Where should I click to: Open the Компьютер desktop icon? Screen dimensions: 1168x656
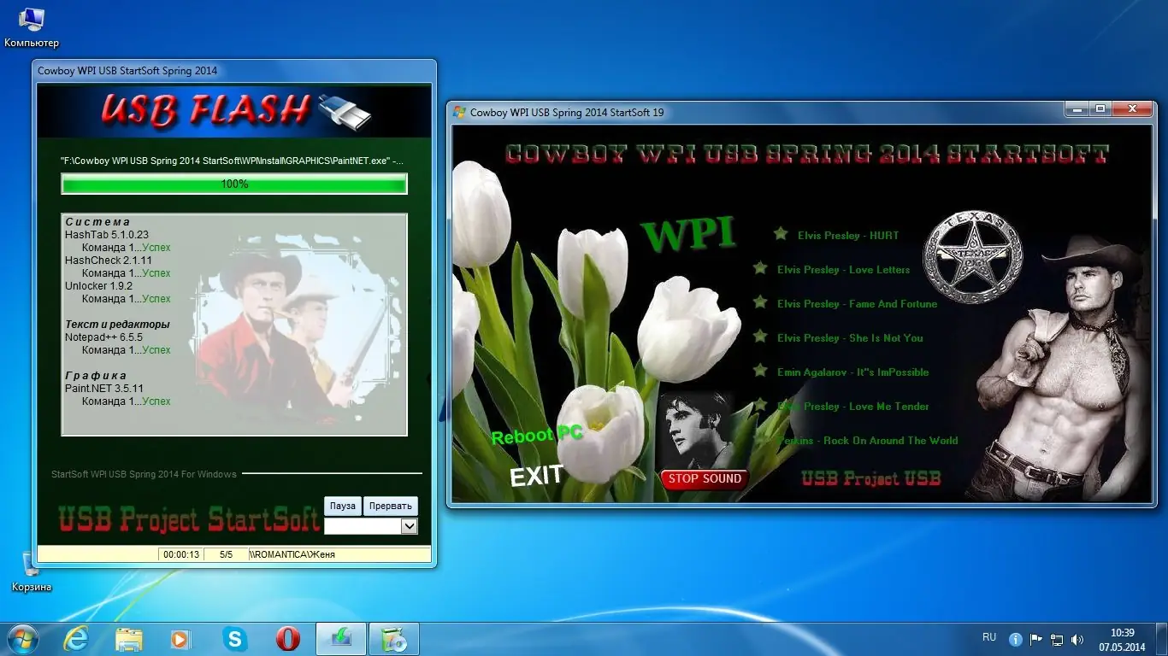31,26
